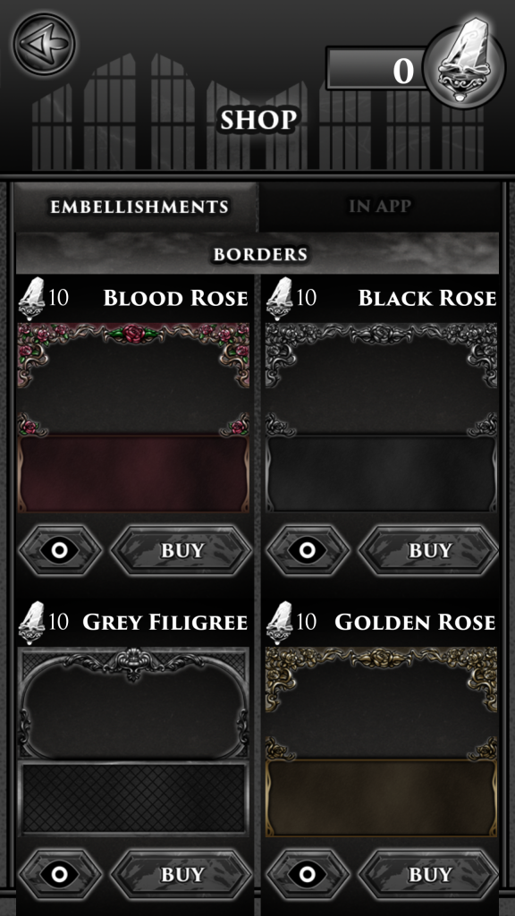The image size is (515, 916).
Task: Click the crystal price icon beside Golden Rose
Action: tap(280, 623)
